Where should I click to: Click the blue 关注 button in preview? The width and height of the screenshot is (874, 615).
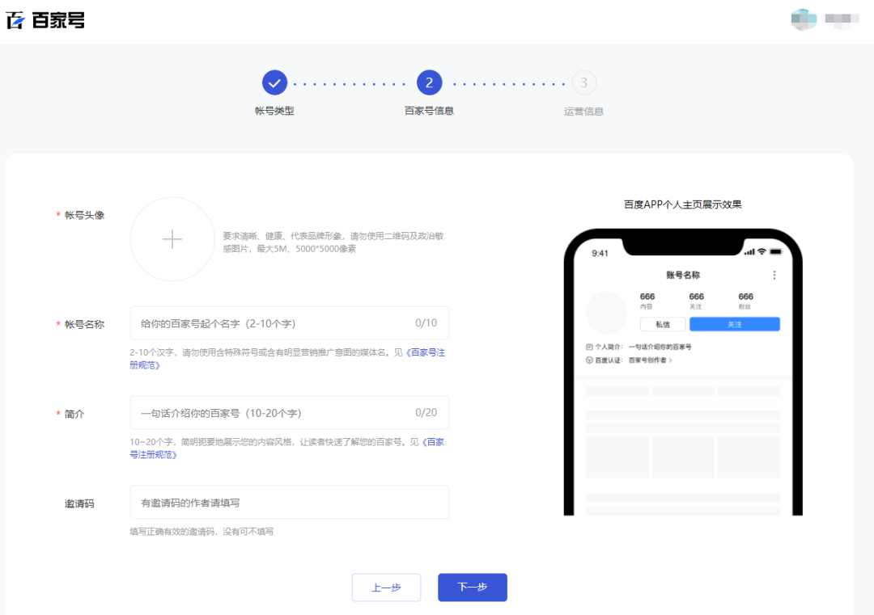pos(735,324)
